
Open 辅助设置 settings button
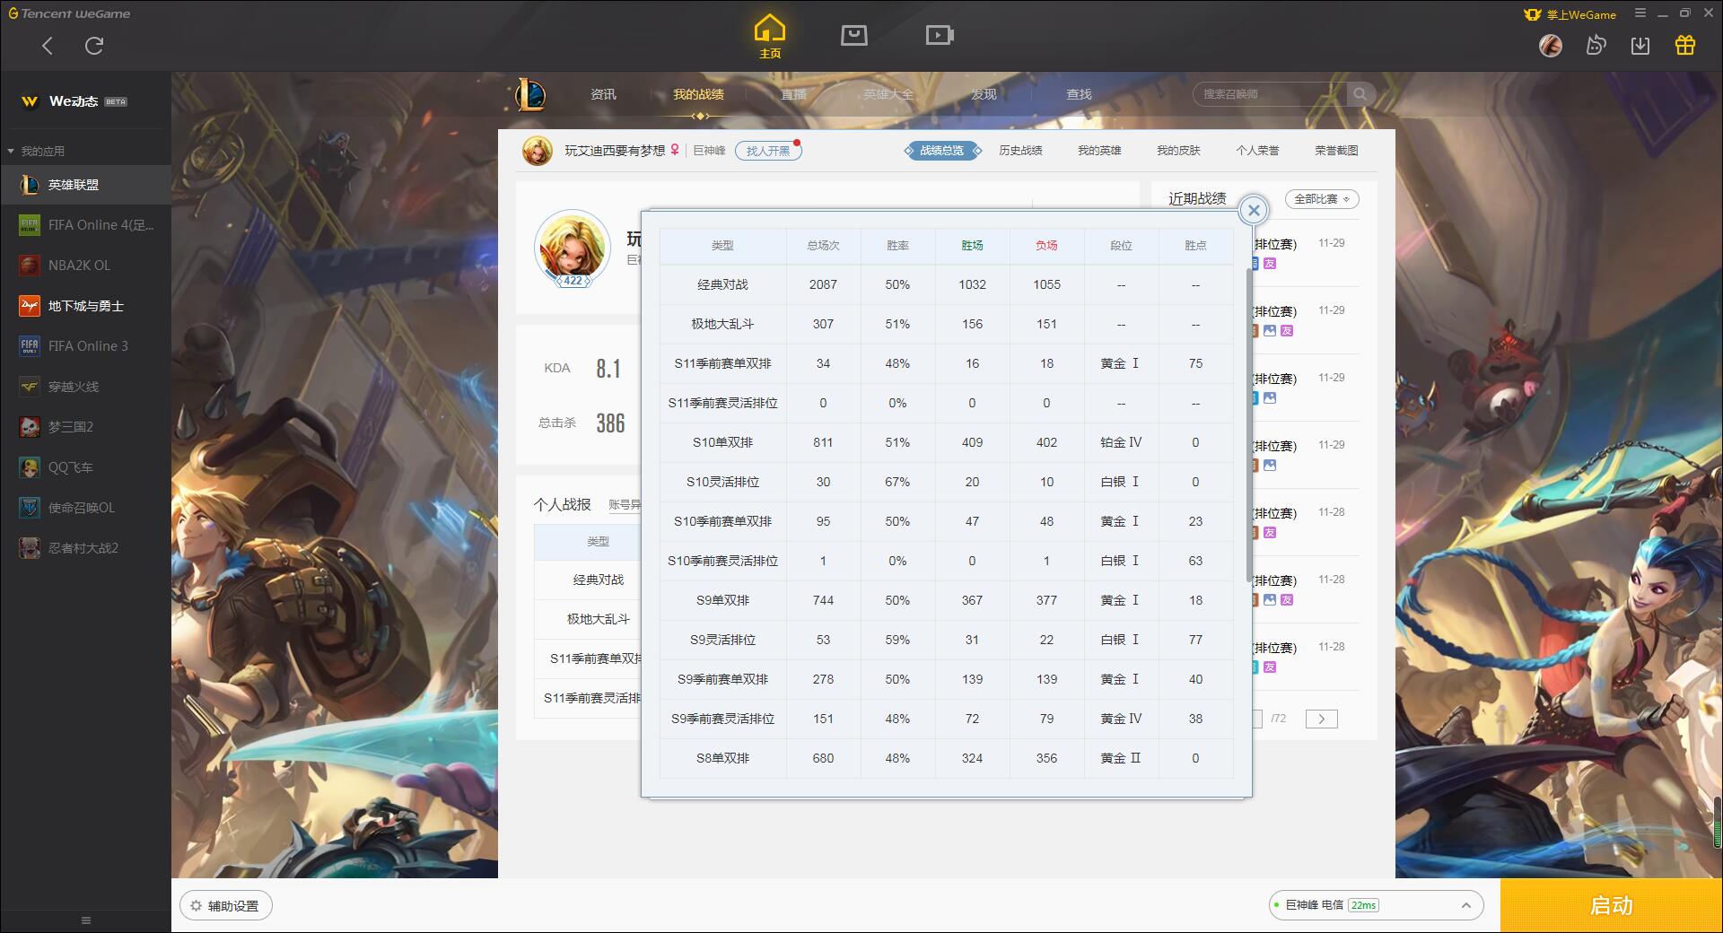(x=226, y=906)
